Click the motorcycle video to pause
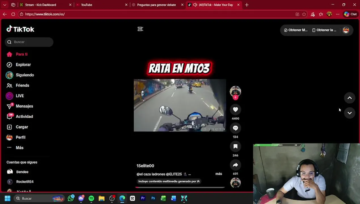The width and height of the screenshot is (360, 204). (x=180, y=105)
